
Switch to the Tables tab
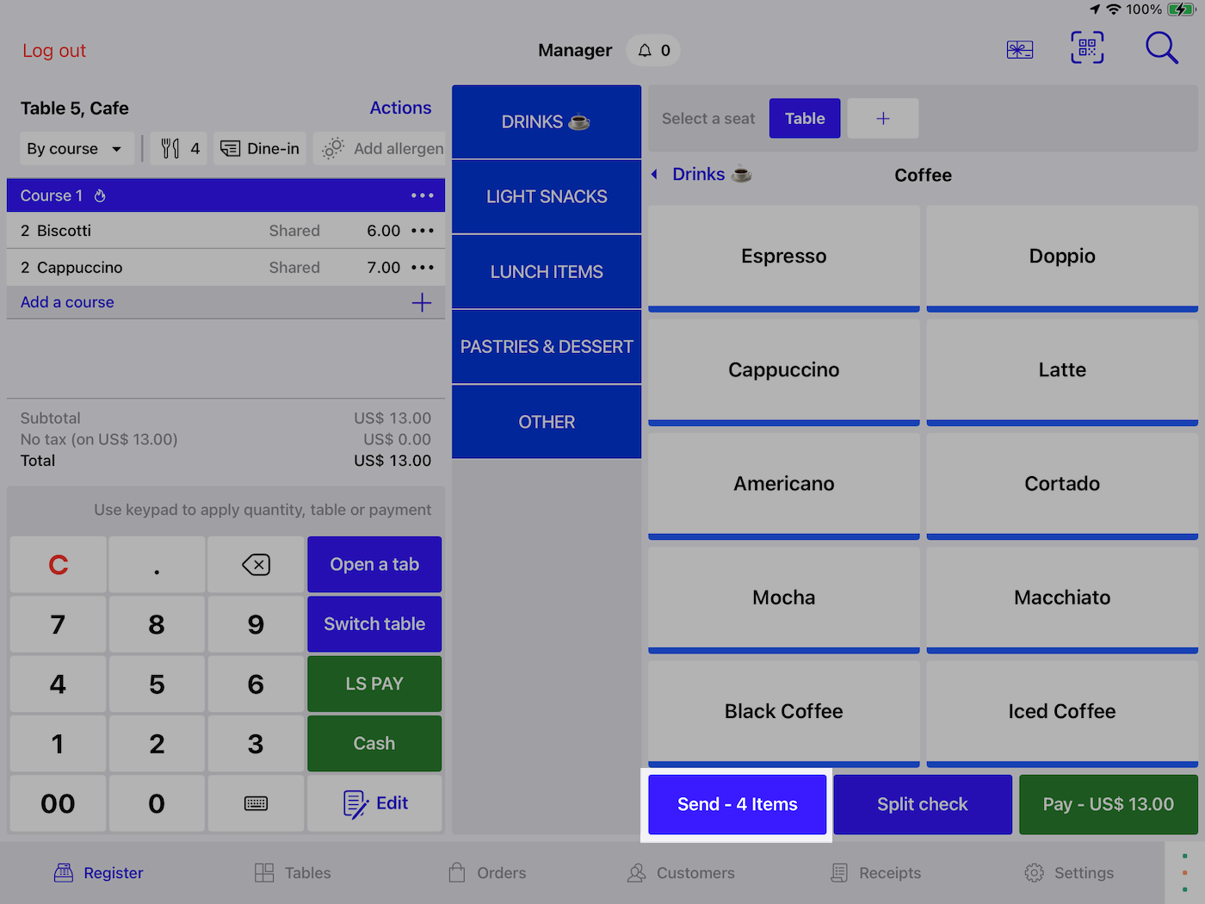[x=293, y=873]
